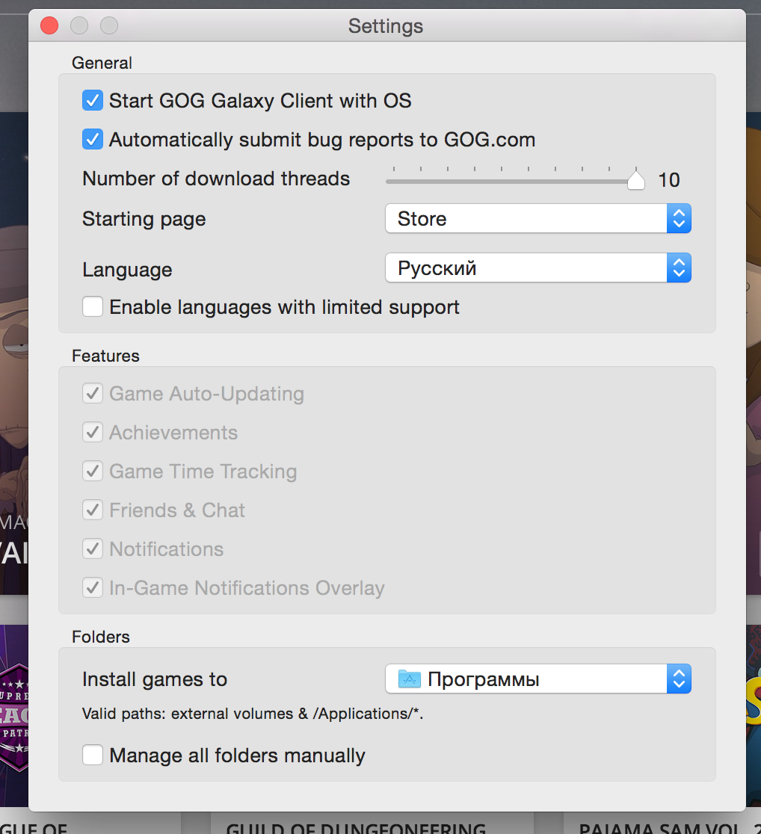761x834 pixels.
Task: Enable languages with limited support checkbox
Action: pos(93,307)
